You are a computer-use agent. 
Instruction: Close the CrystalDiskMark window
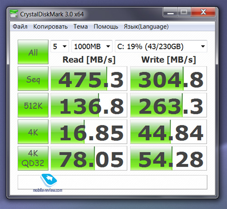click(x=203, y=12)
